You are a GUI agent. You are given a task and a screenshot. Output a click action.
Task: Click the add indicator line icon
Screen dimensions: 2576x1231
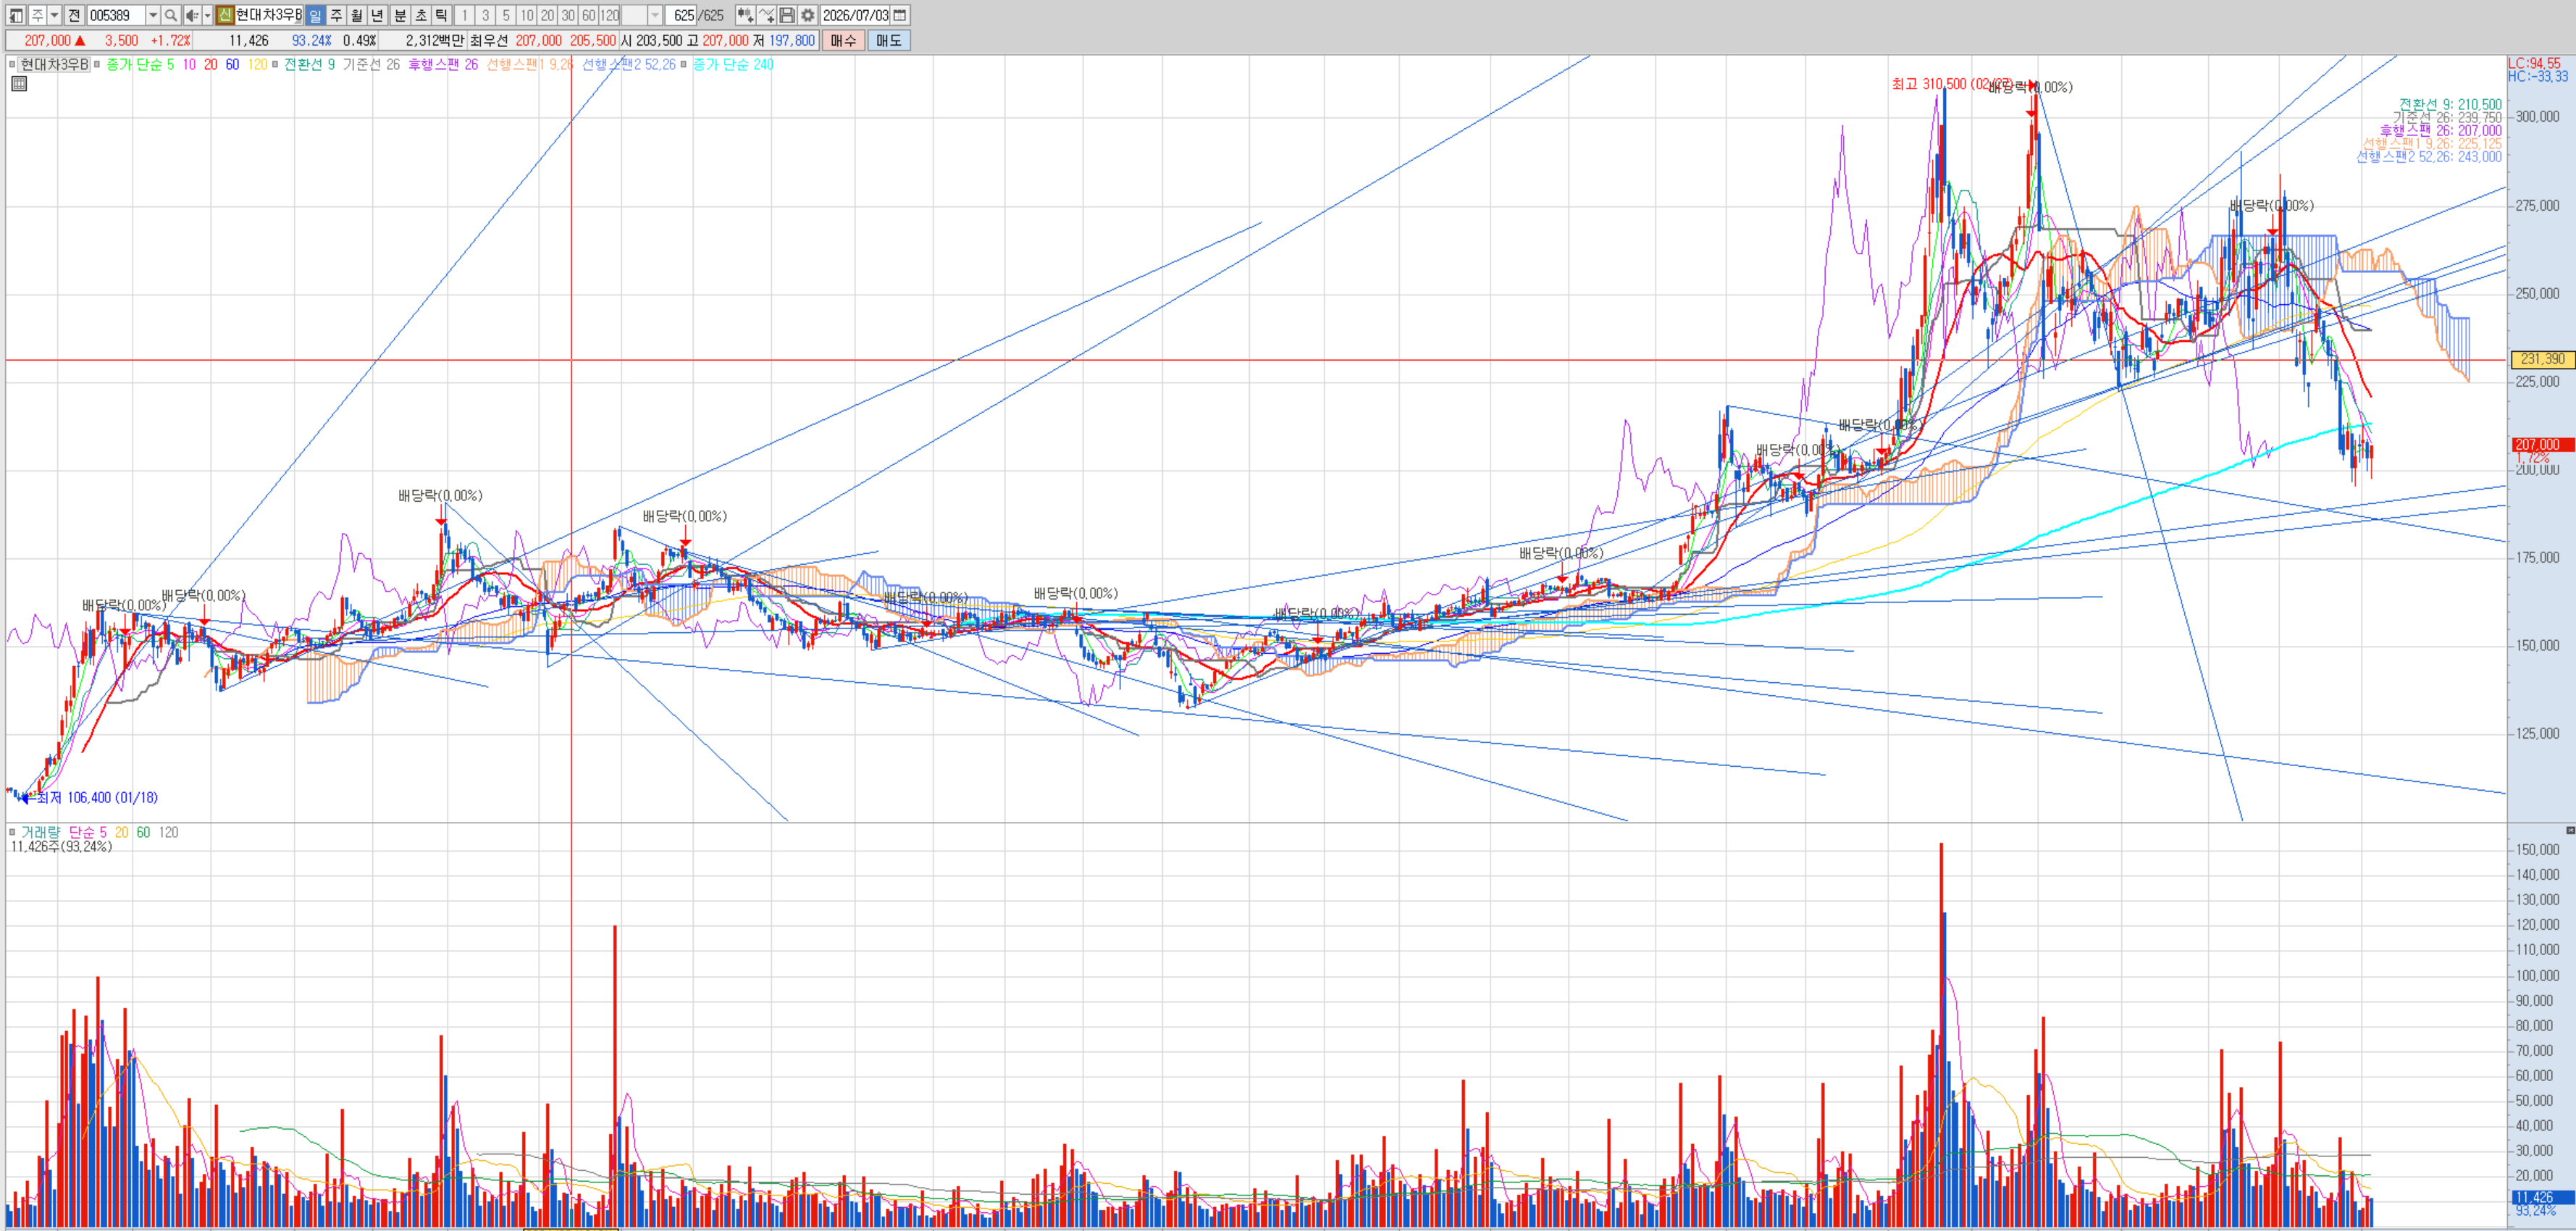(x=766, y=15)
